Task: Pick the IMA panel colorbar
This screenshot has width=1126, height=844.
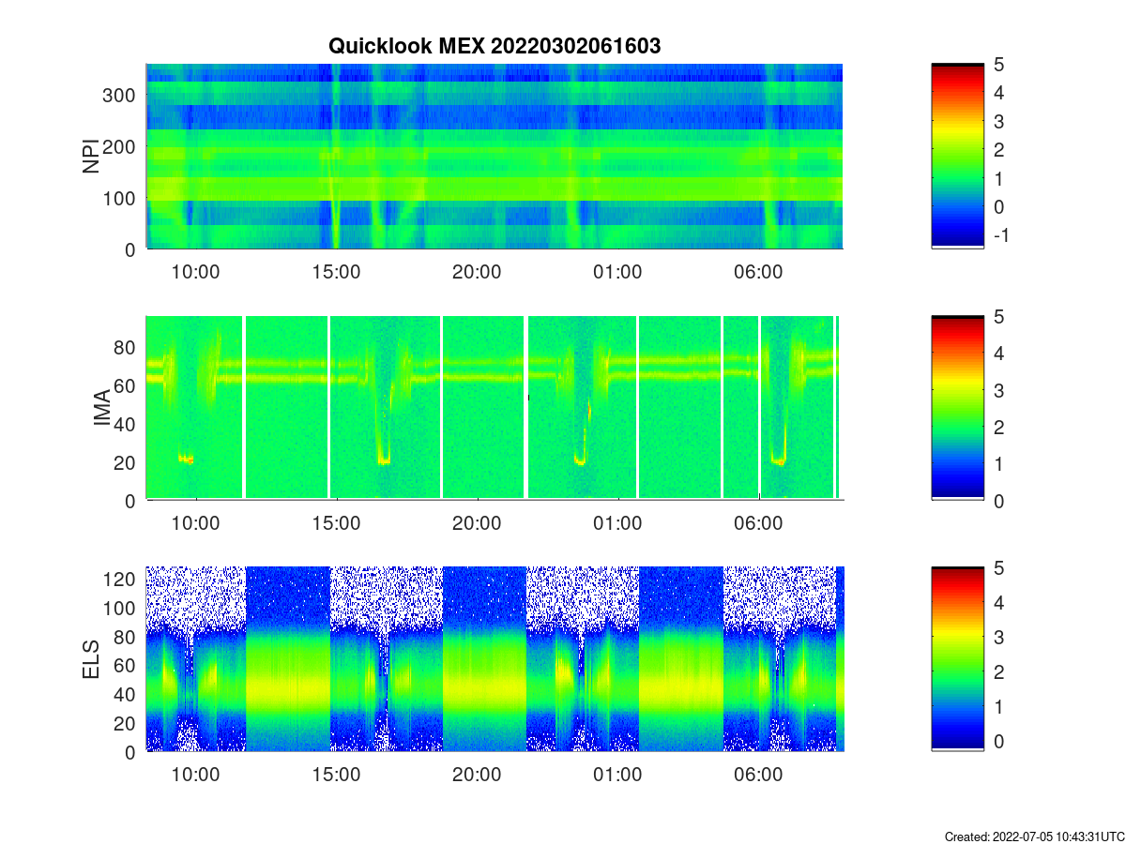Action: tap(957, 408)
